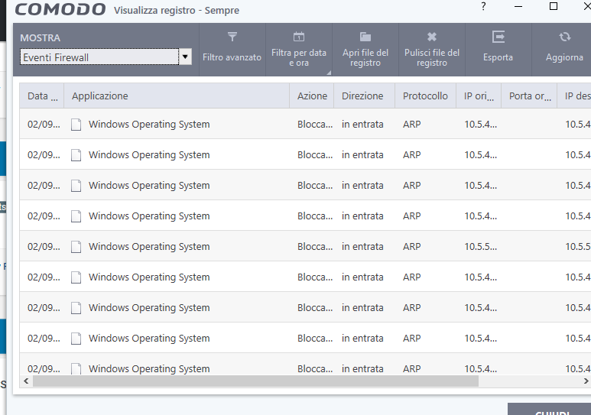Click the Filtra per data e ora calendar icon
This screenshot has width=591, height=415.
(x=299, y=37)
